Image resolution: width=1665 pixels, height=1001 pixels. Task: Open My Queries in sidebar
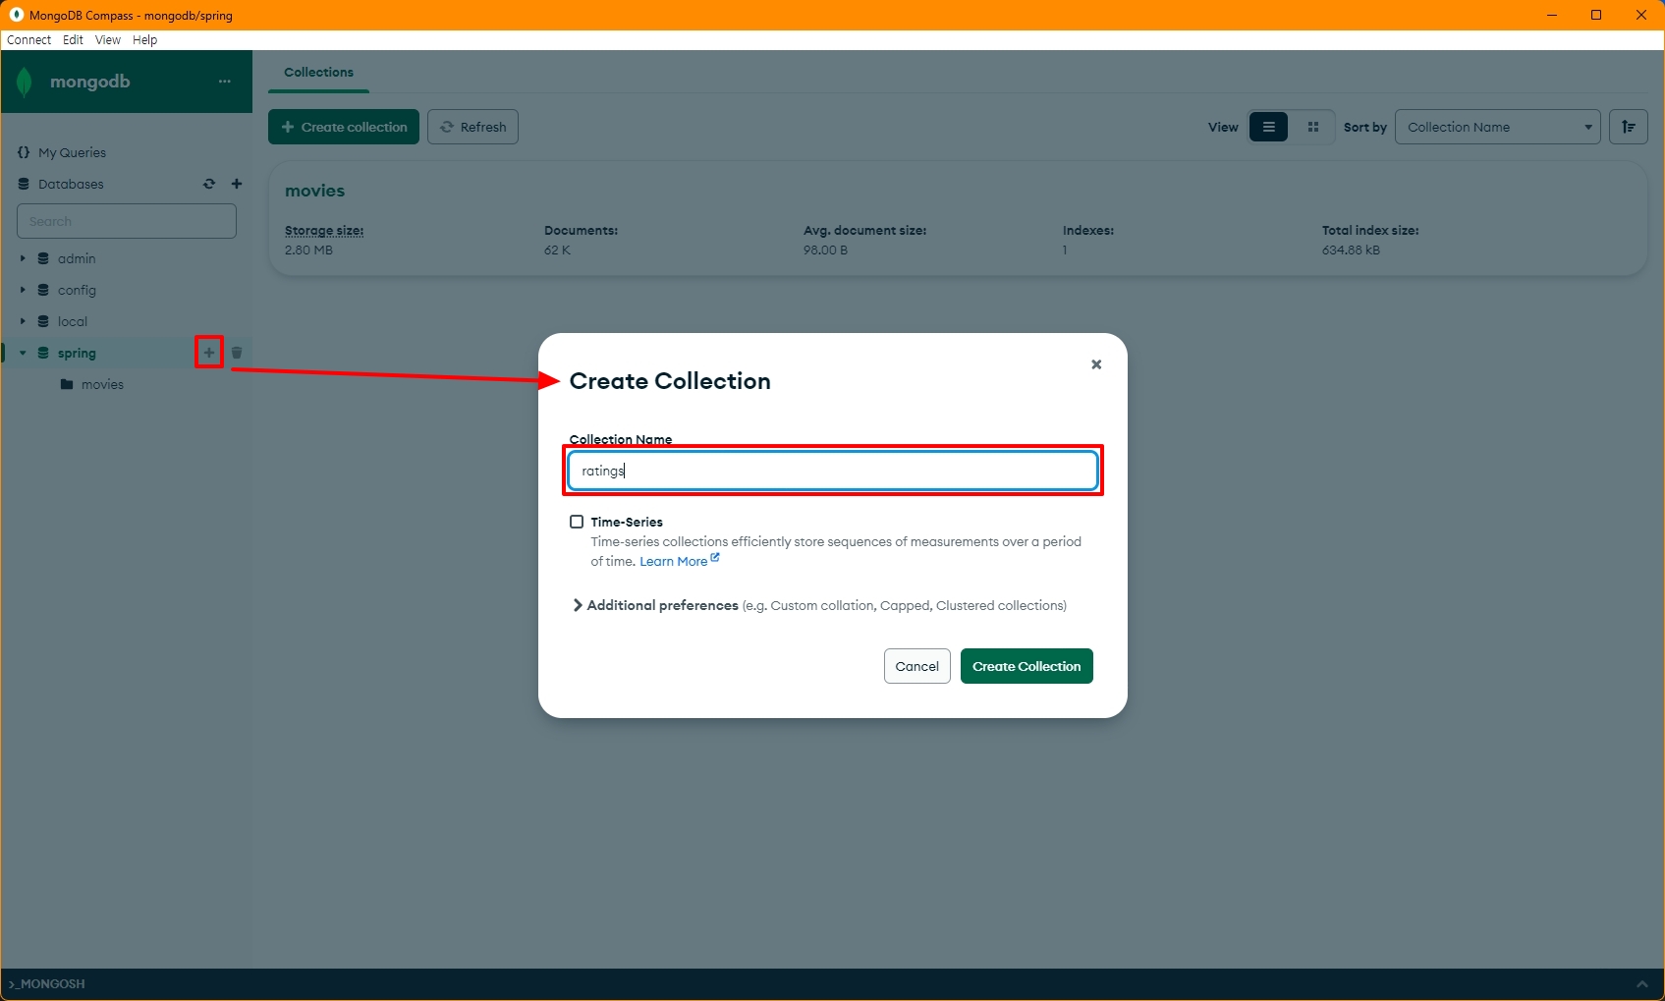(x=72, y=152)
